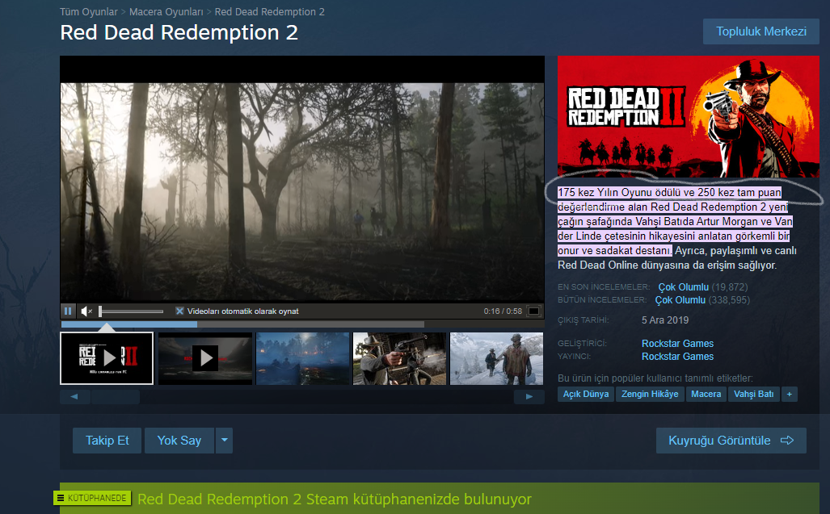Open recent reviews 'Çok Olumlu' link
Image resolution: width=830 pixels, height=514 pixels.
(684, 286)
